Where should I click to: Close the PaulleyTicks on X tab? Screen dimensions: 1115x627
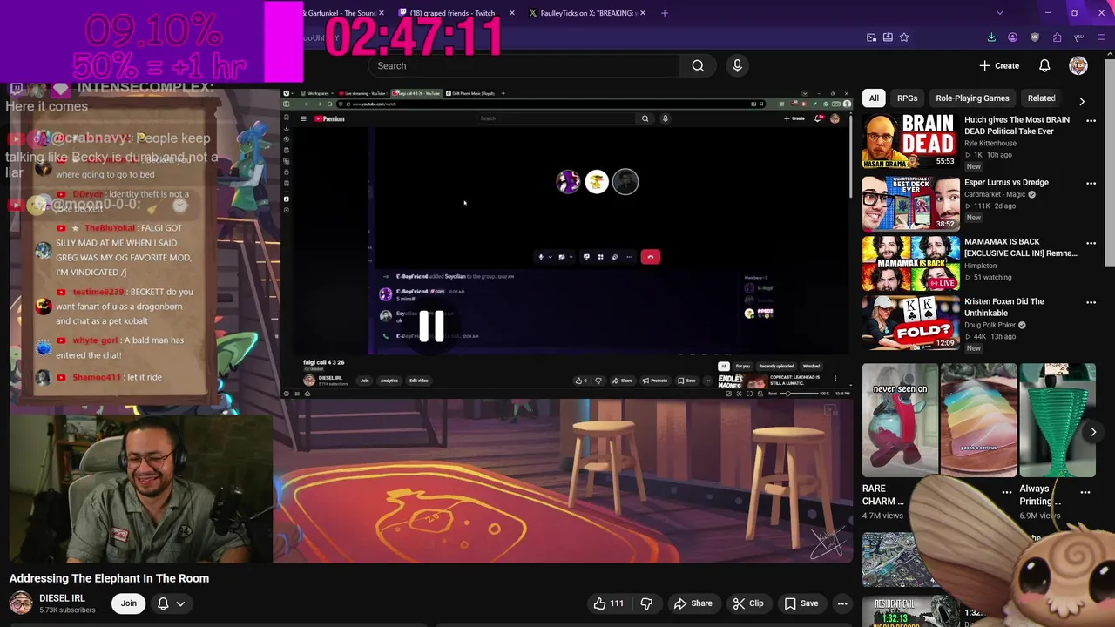pos(644,13)
